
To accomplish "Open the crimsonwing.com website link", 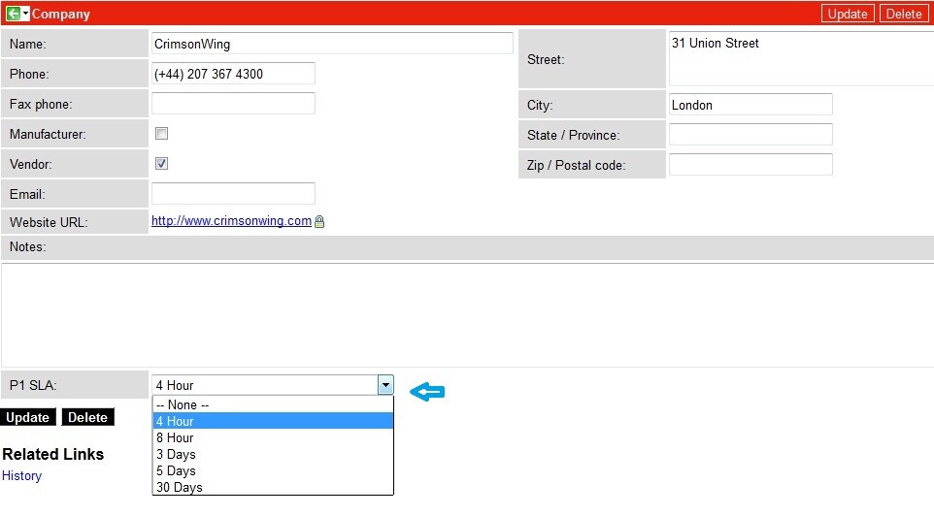I will pyautogui.click(x=231, y=221).
